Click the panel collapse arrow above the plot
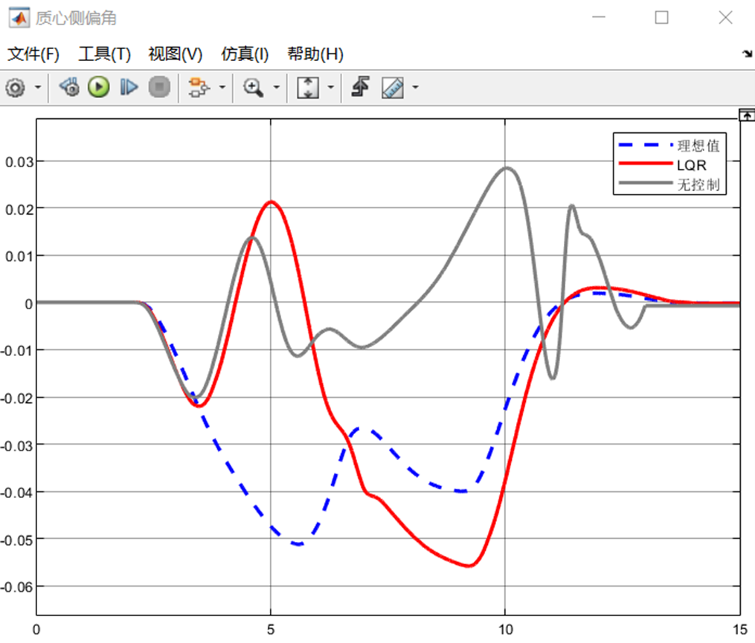The width and height of the screenshot is (755, 643). (x=746, y=115)
